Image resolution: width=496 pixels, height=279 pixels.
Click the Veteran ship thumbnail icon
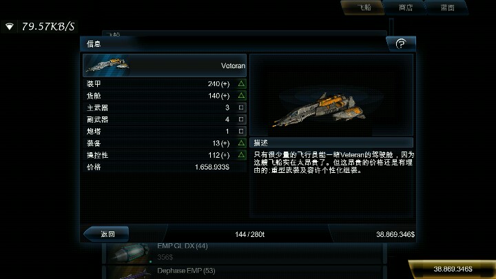(x=107, y=65)
